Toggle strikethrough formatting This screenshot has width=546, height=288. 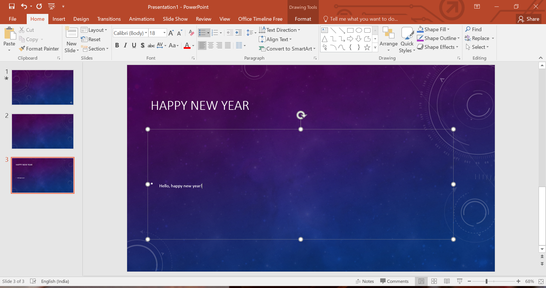click(151, 45)
